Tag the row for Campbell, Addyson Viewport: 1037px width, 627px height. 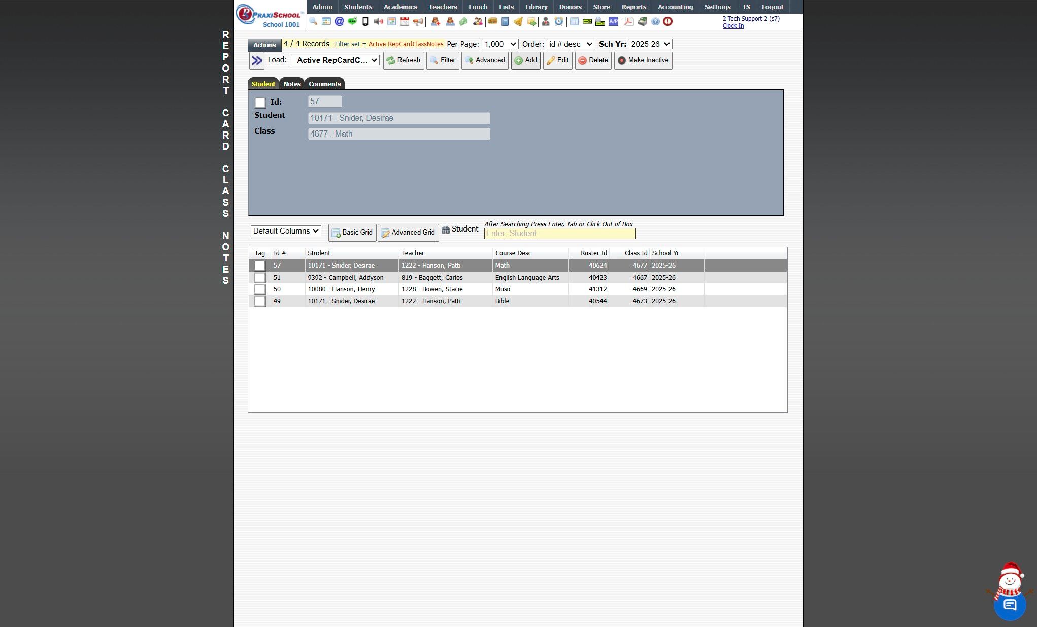[259, 278]
